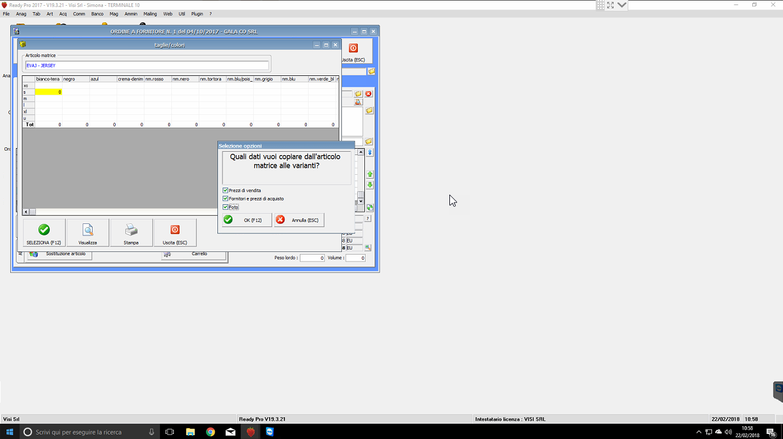Image resolution: width=783 pixels, height=439 pixels.
Task: Uncheck the 'Foto' checkbox
Action: [226, 207]
